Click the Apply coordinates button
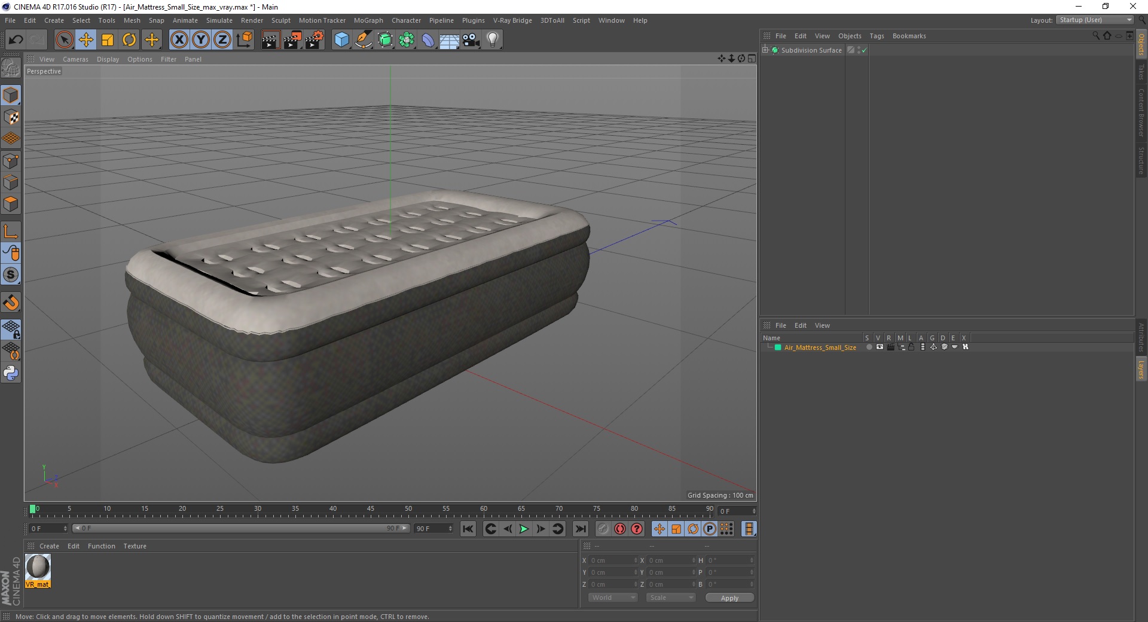The height and width of the screenshot is (622, 1148). point(729,597)
